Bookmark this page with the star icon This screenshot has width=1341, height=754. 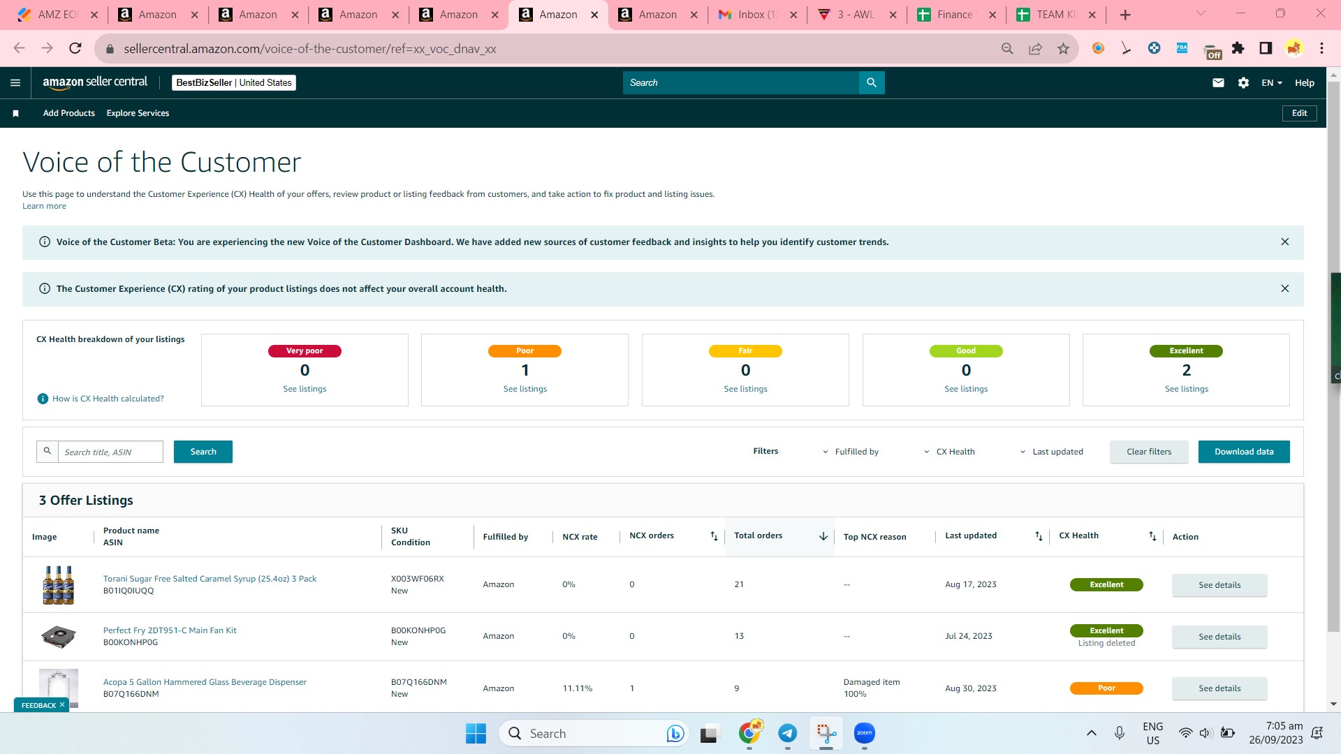coord(1063,48)
